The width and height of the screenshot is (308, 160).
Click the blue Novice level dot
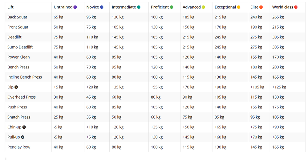pyautogui.click(x=102, y=7)
